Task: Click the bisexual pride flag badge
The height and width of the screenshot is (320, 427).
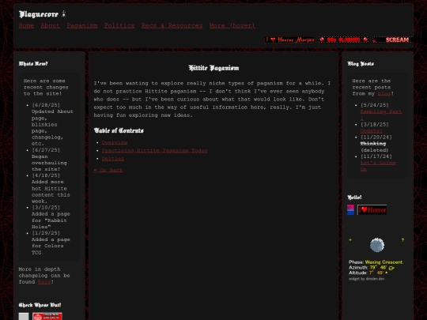Action: (351, 210)
